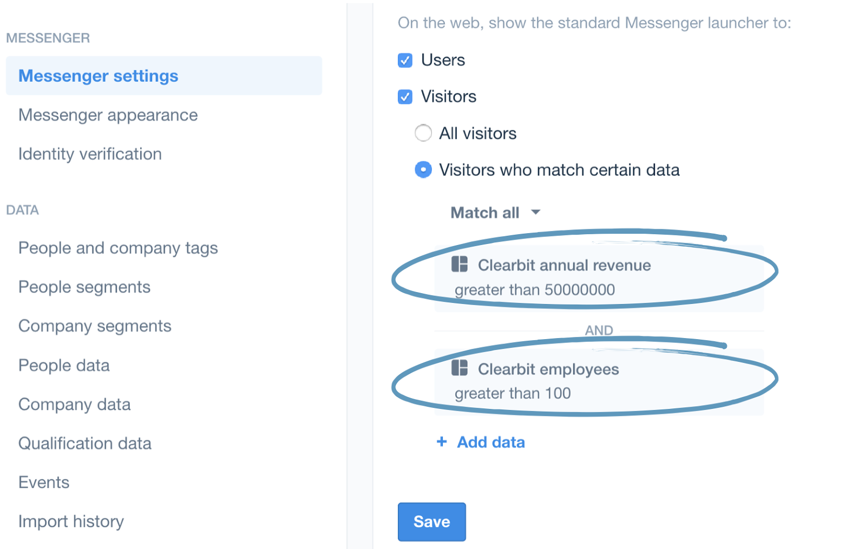This screenshot has width=866, height=549.
Task: Click the Add data link
Action: tap(490, 442)
